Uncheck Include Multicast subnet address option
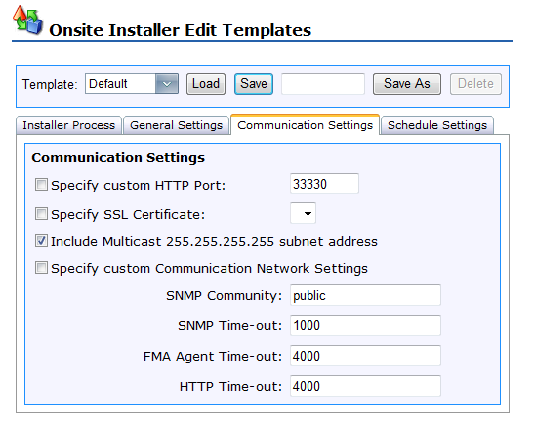534x426 pixels. click(x=41, y=241)
